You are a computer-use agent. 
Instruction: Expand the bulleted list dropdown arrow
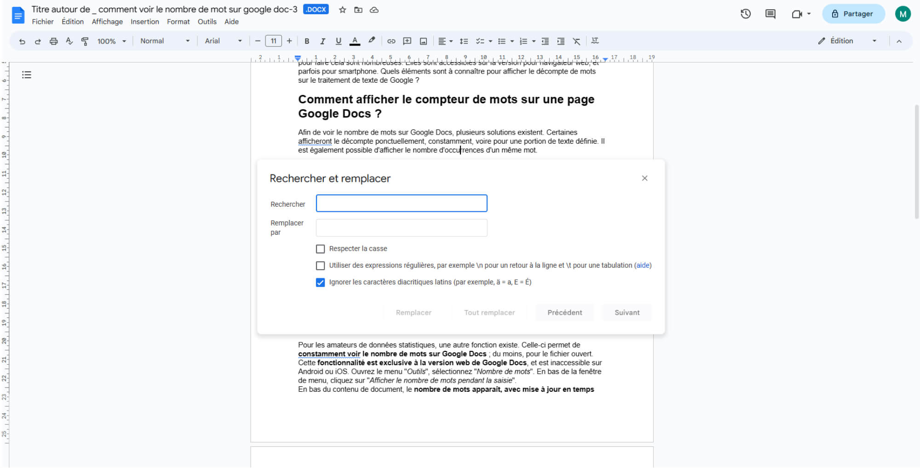pyautogui.click(x=512, y=41)
